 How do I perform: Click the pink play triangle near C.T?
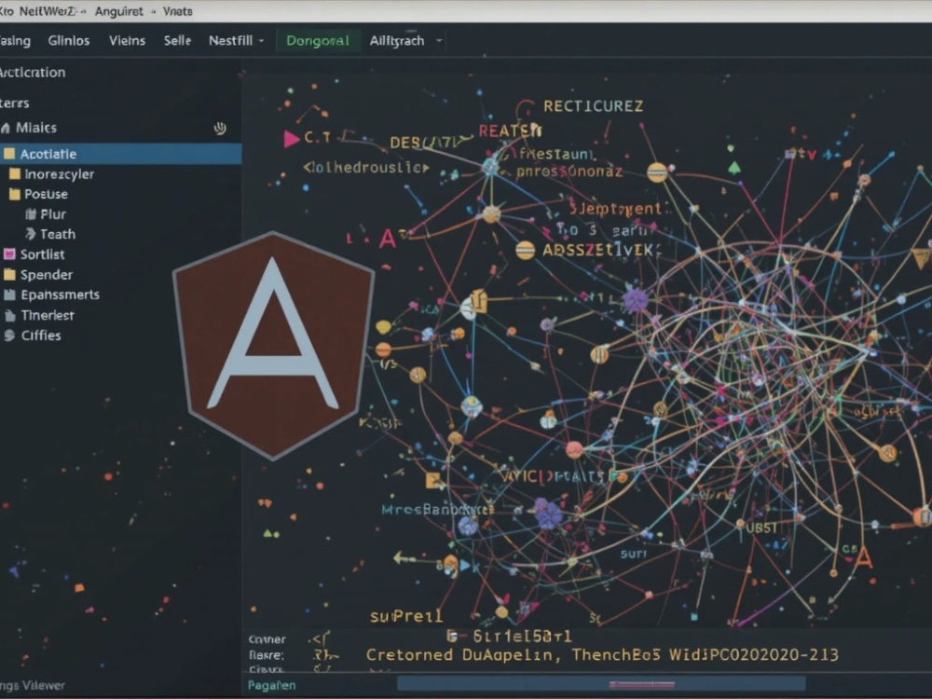tap(291, 139)
